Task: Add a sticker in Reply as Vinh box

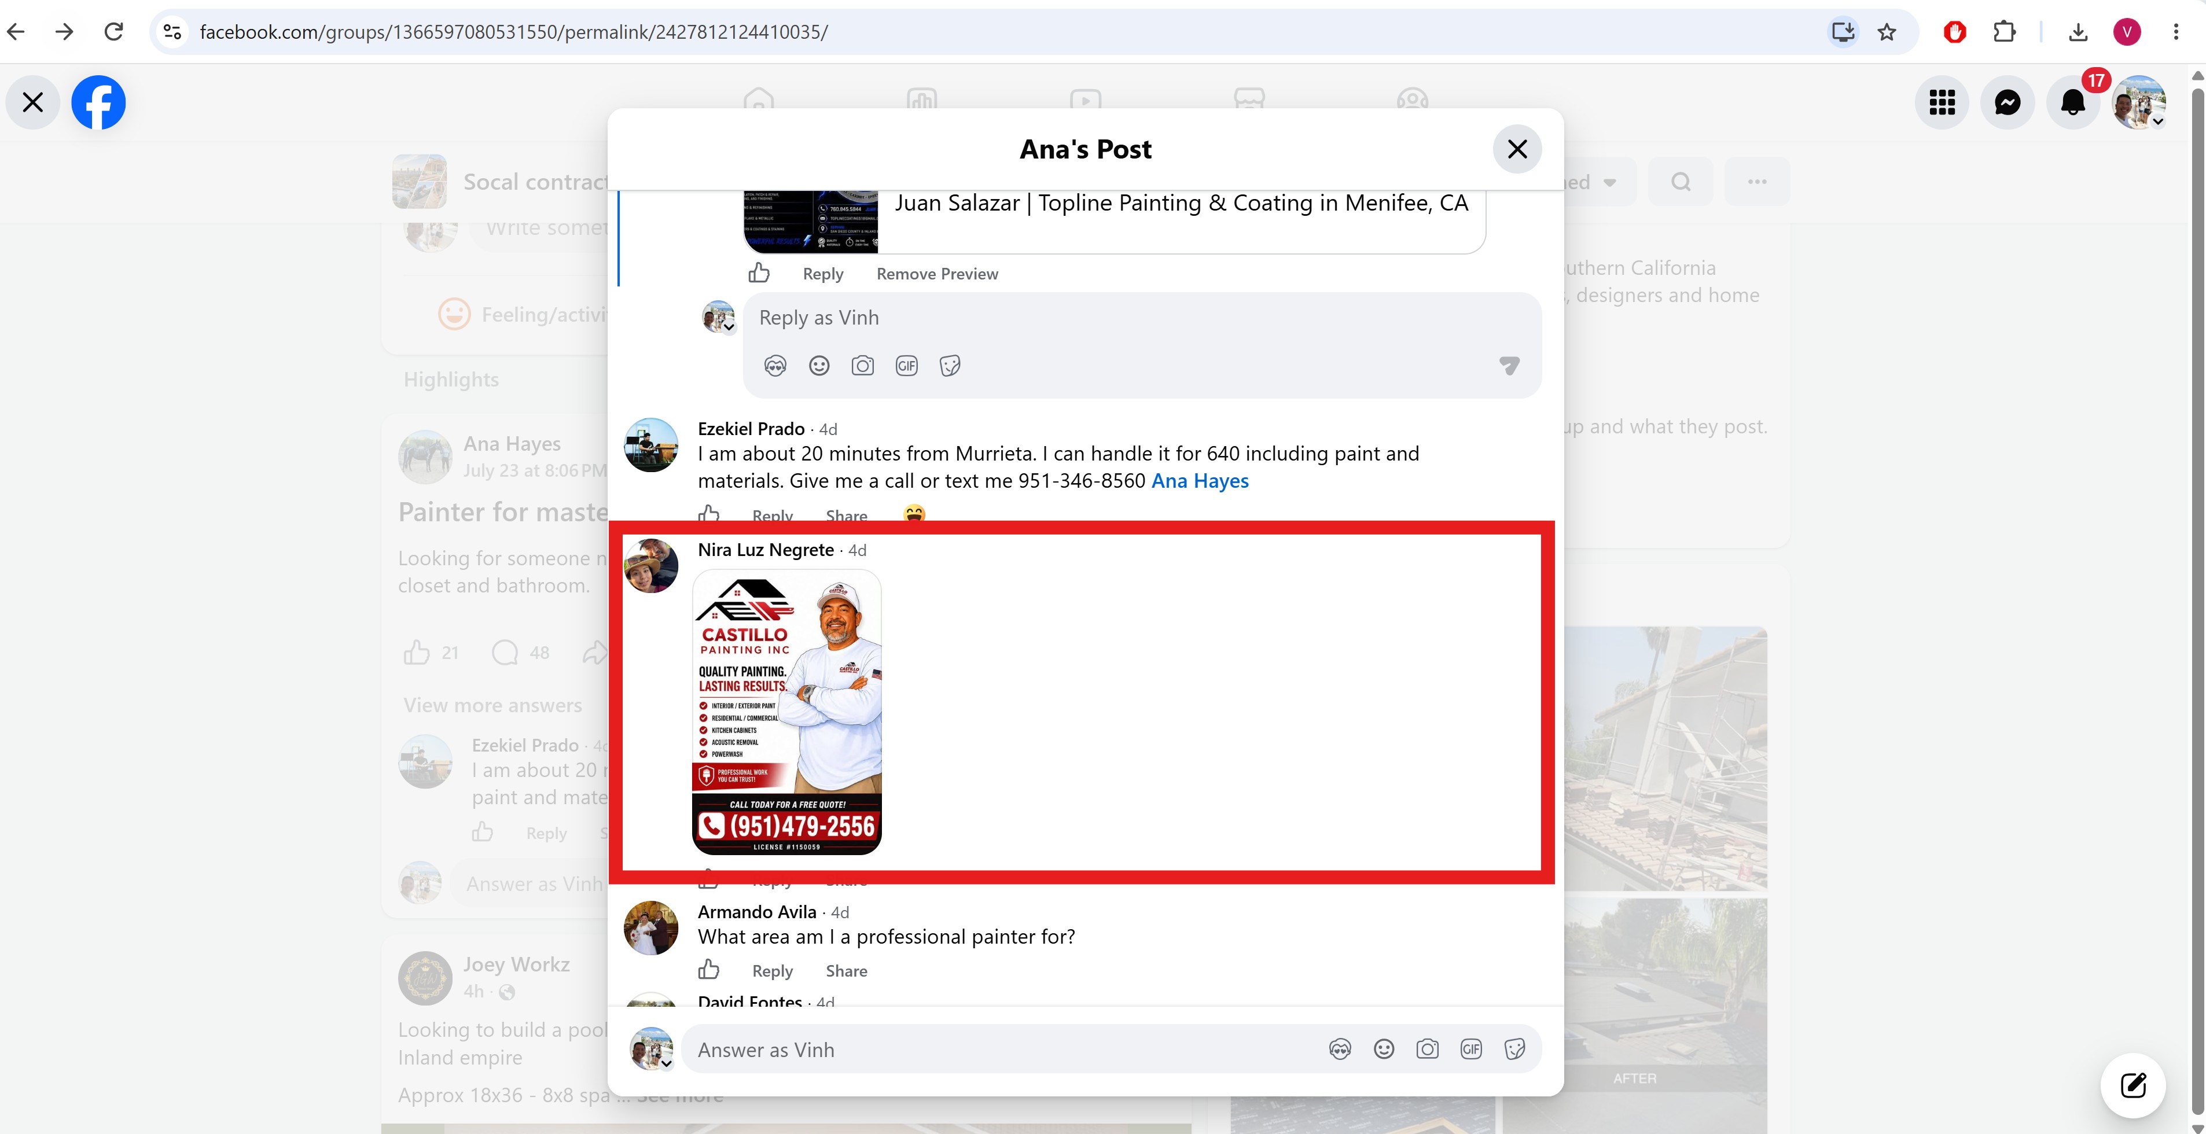Action: (950, 367)
